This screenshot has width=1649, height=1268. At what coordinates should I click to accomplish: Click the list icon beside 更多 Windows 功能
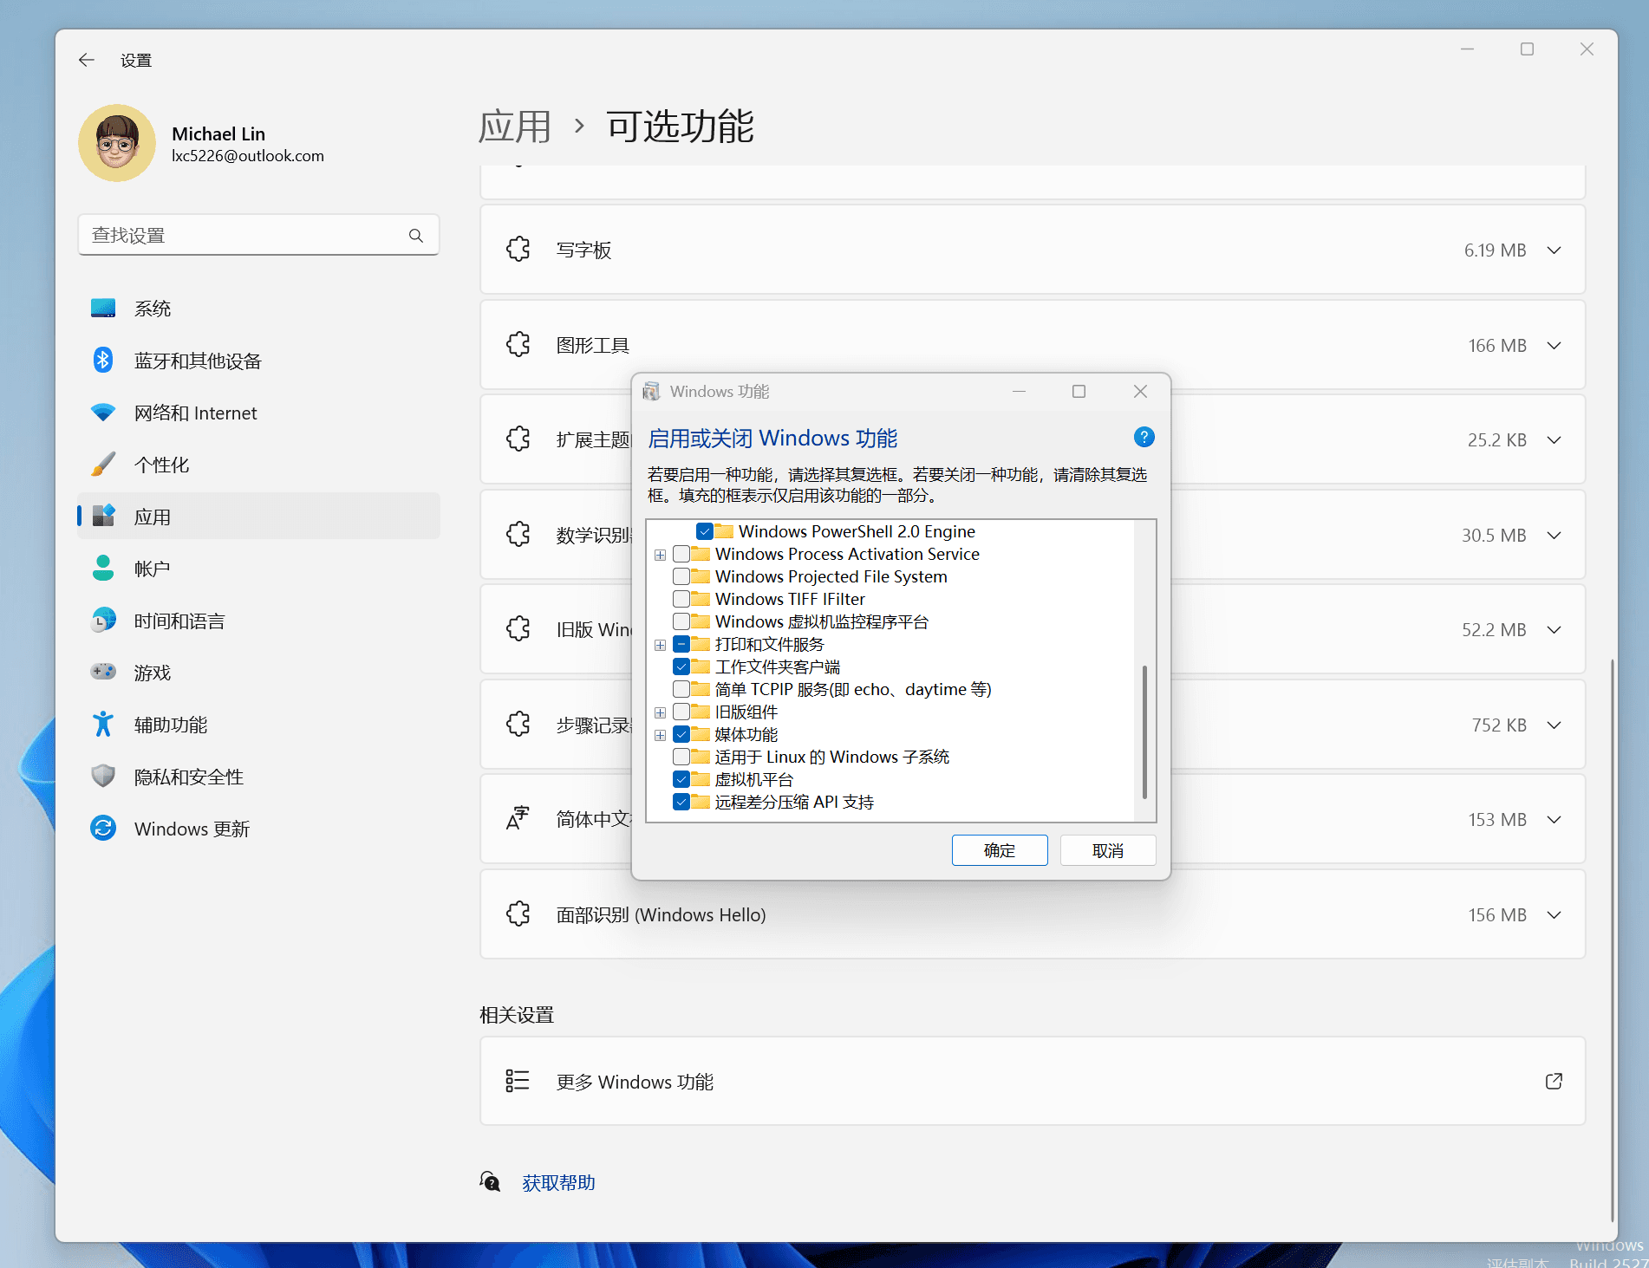coord(518,1081)
